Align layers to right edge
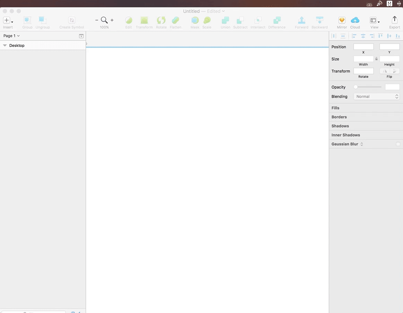This screenshot has width=403, height=313. click(x=372, y=36)
